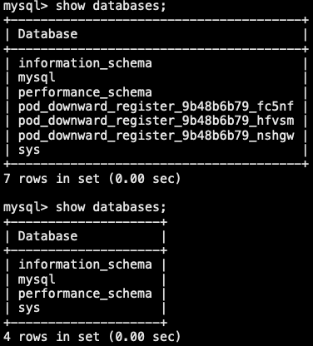Click the second 'show databases;' command text
The width and height of the screenshot is (313, 346).
click(x=111, y=207)
